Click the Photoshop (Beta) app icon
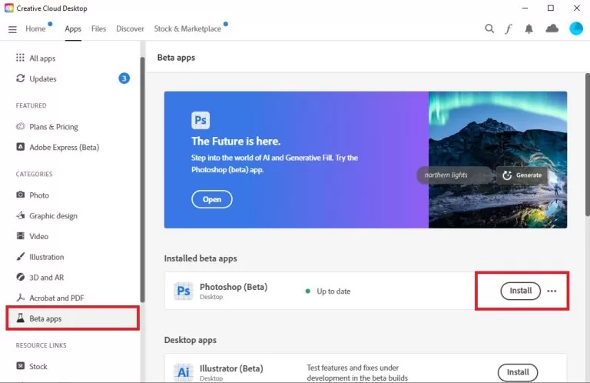 pos(183,291)
